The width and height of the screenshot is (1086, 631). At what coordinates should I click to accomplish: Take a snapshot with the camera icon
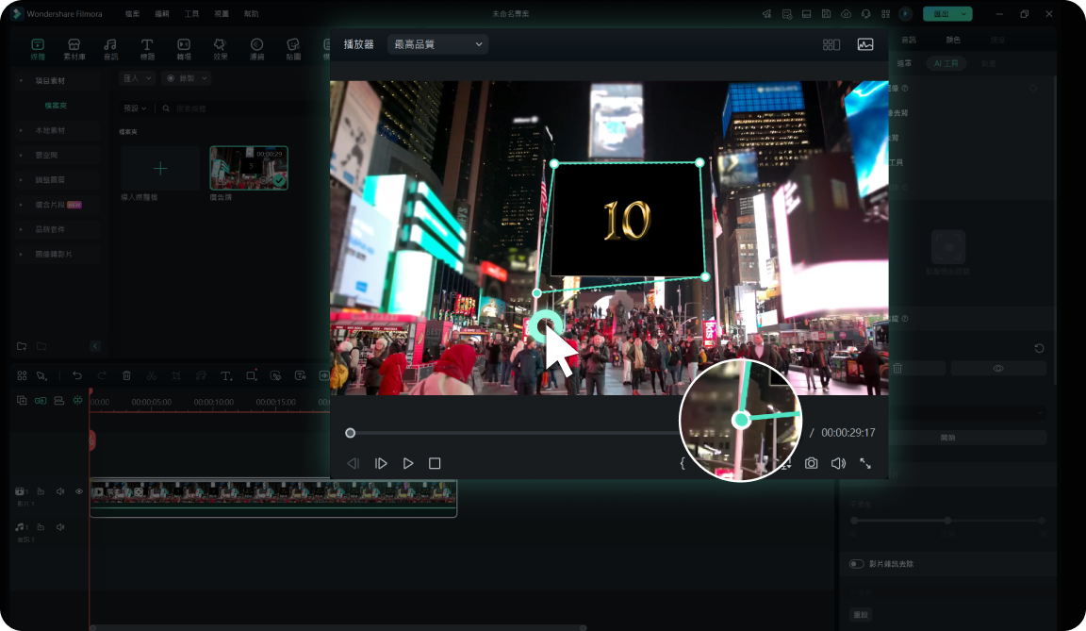811,463
